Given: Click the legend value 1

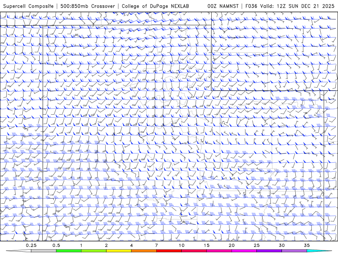Looking at the screenshot, I should (x=81, y=245).
